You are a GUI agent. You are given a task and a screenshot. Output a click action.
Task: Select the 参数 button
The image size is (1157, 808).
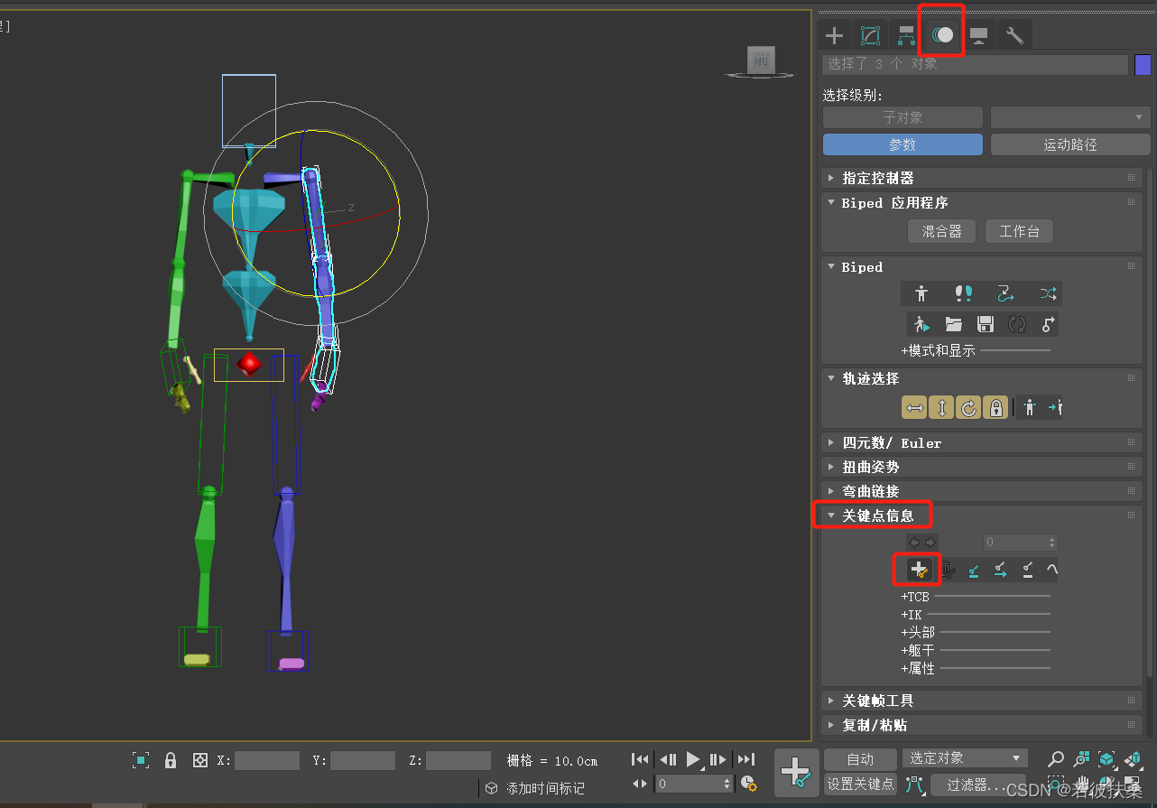click(x=902, y=144)
